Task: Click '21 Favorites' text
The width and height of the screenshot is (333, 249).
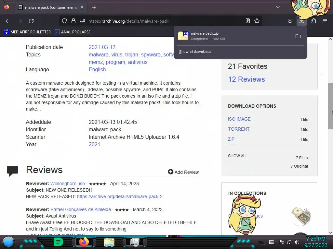Action: click(247, 66)
